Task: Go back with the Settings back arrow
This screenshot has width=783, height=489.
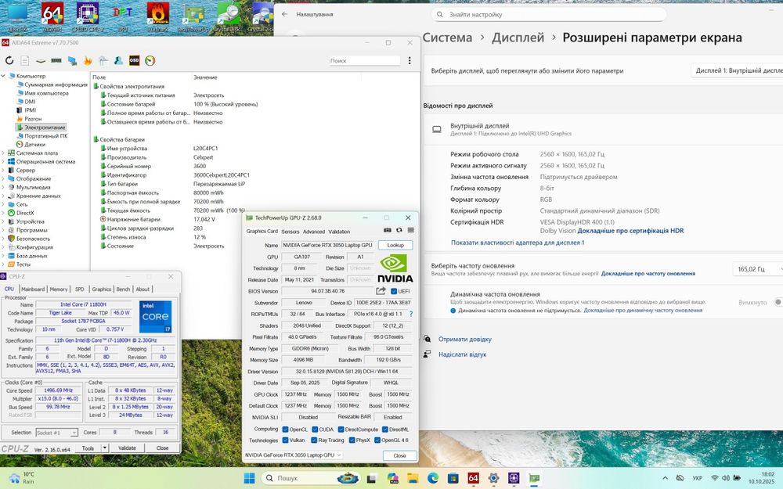Action: tap(285, 14)
